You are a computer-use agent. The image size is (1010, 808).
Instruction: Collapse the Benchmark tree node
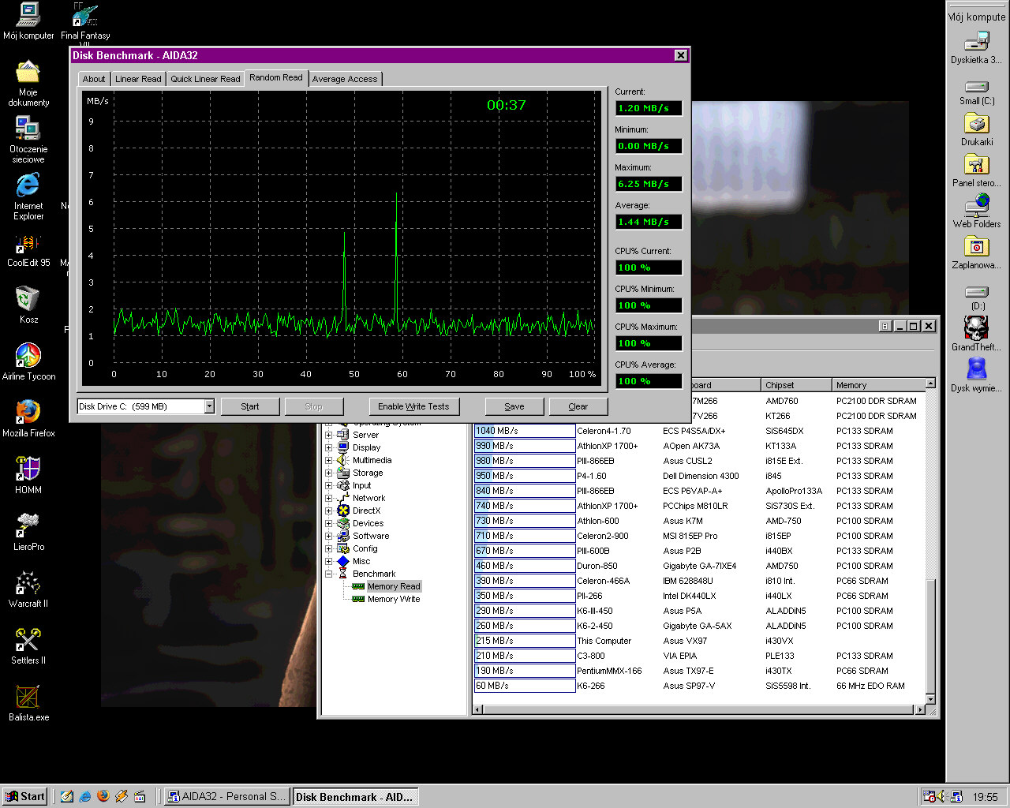328,574
